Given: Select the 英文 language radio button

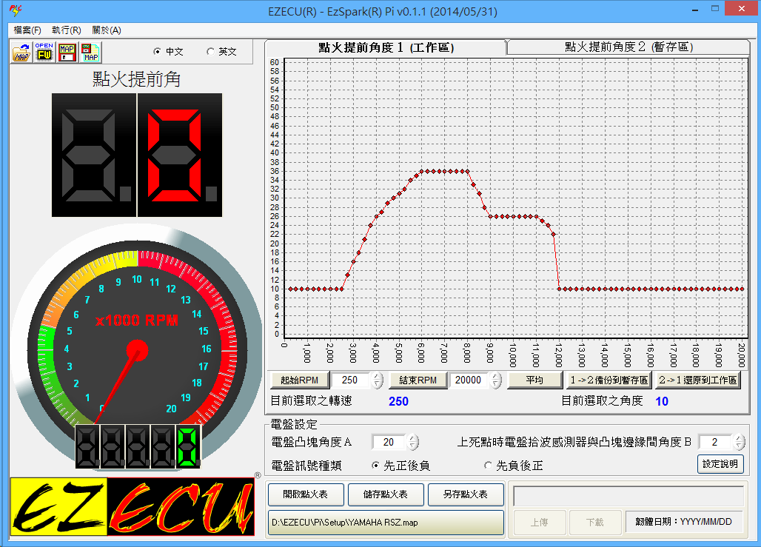Looking at the screenshot, I should click(210, 52).
